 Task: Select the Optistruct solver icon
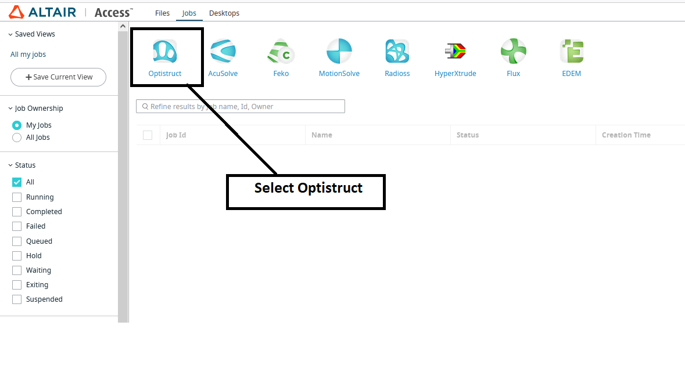click(165, 55)
